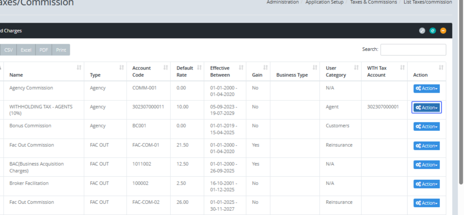Sort by Effective Between column
464x215 pixels.
(241, 68)
